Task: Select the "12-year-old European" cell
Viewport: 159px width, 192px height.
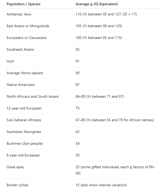Action: pyautogui.click(x=24, y=108)
